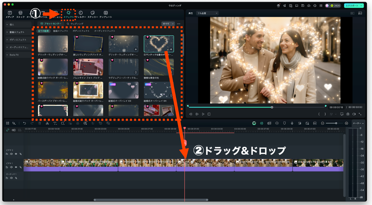Click the mark in brace icon

(319, 114)
